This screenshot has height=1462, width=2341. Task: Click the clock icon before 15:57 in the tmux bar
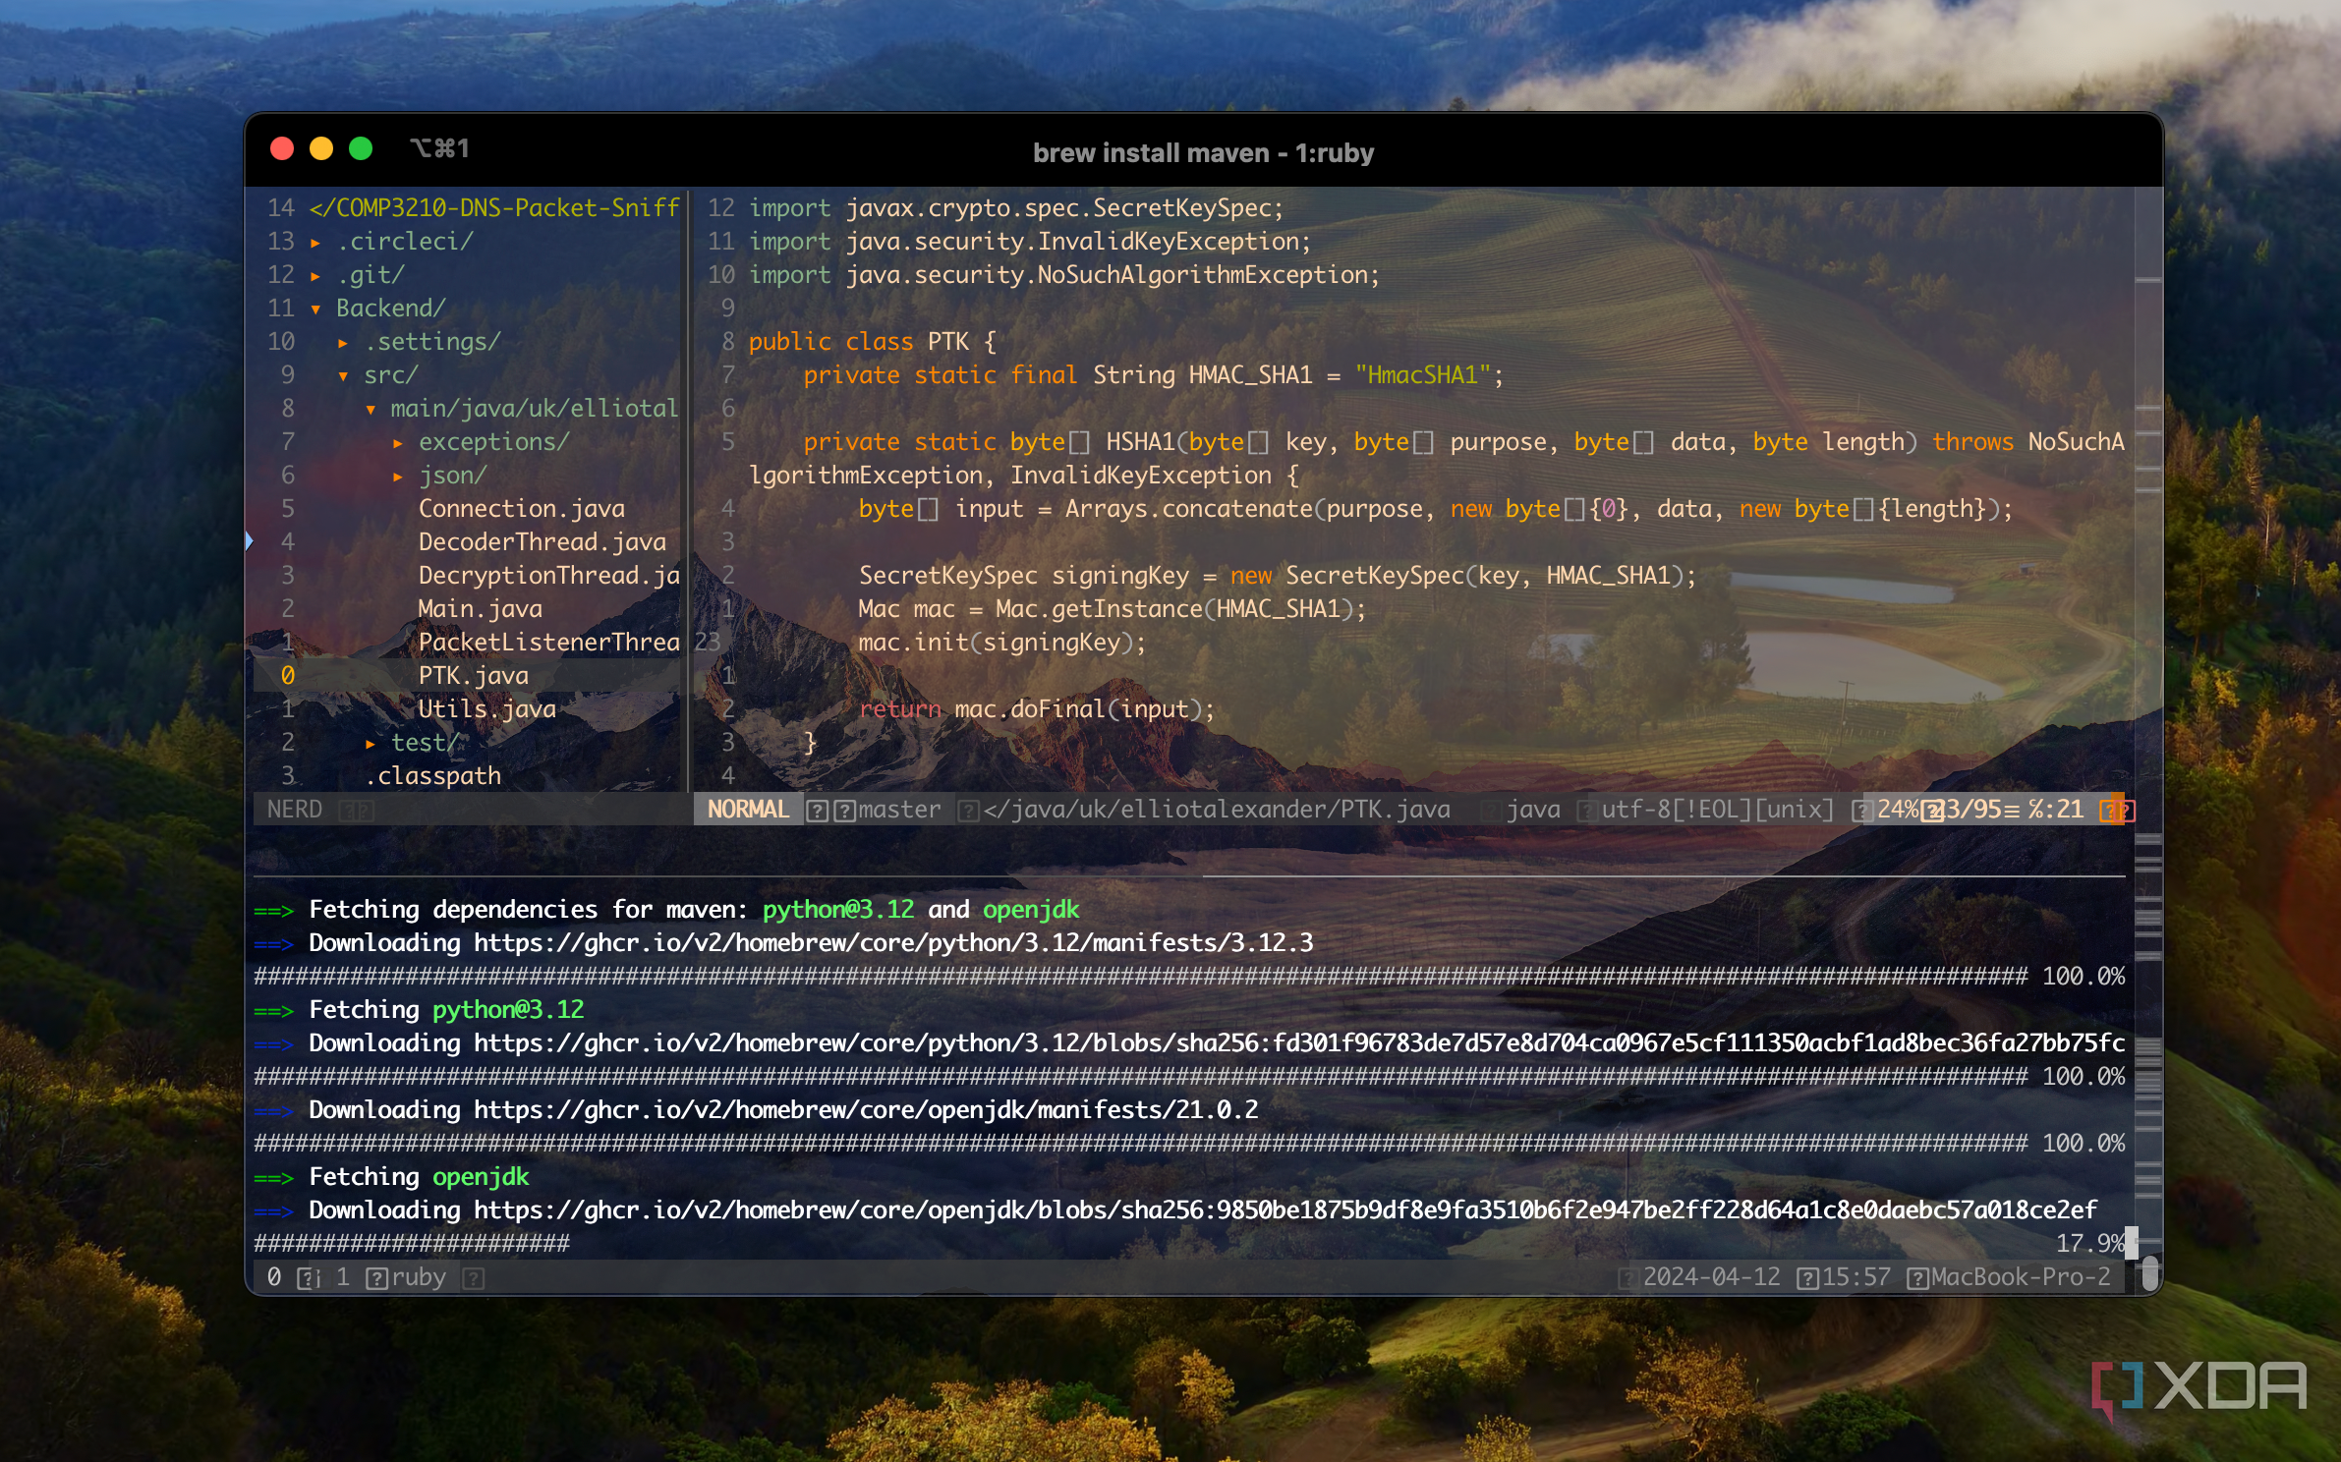(x=1807, y=1276)
